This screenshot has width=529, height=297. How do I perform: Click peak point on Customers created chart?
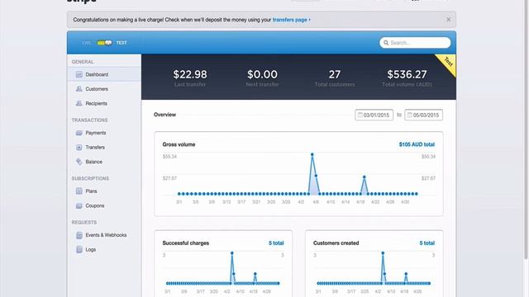(x=383, y=253)
